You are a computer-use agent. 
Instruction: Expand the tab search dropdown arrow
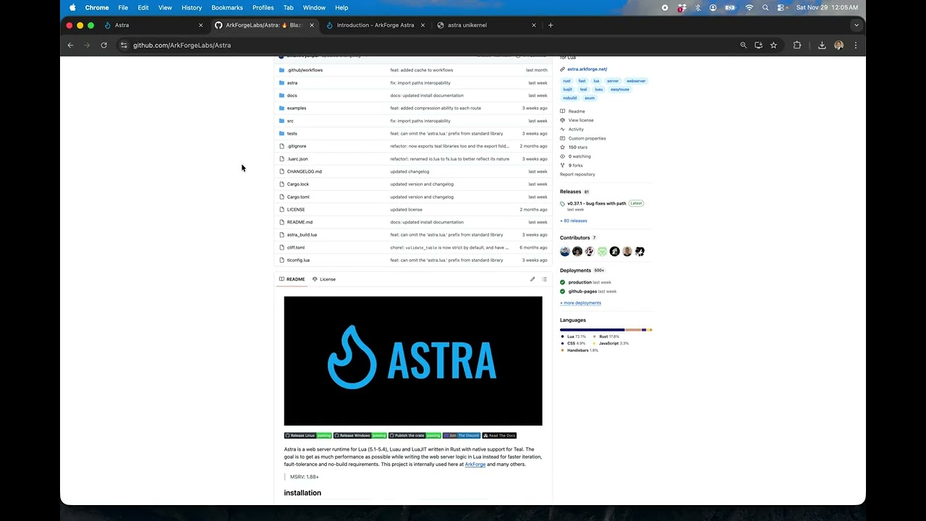(x=857, y=25)
